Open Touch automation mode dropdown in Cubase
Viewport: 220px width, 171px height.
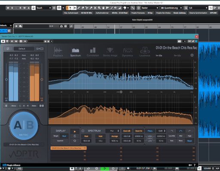[43, 8]
